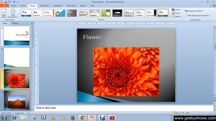This screenshot has width=216, height=121.
Task: Open VLC media player from taskbar
Action: pyautogui.click(x=53, y=118)
